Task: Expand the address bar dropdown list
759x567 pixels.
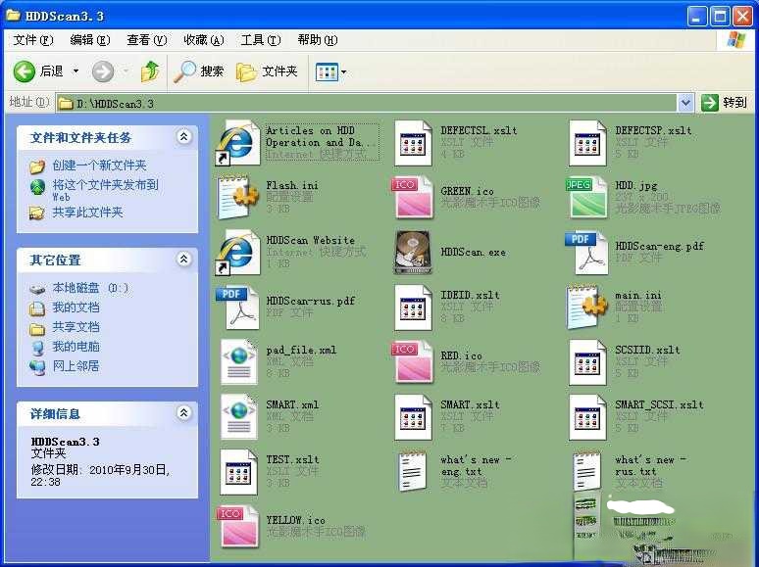Action: 685,103
